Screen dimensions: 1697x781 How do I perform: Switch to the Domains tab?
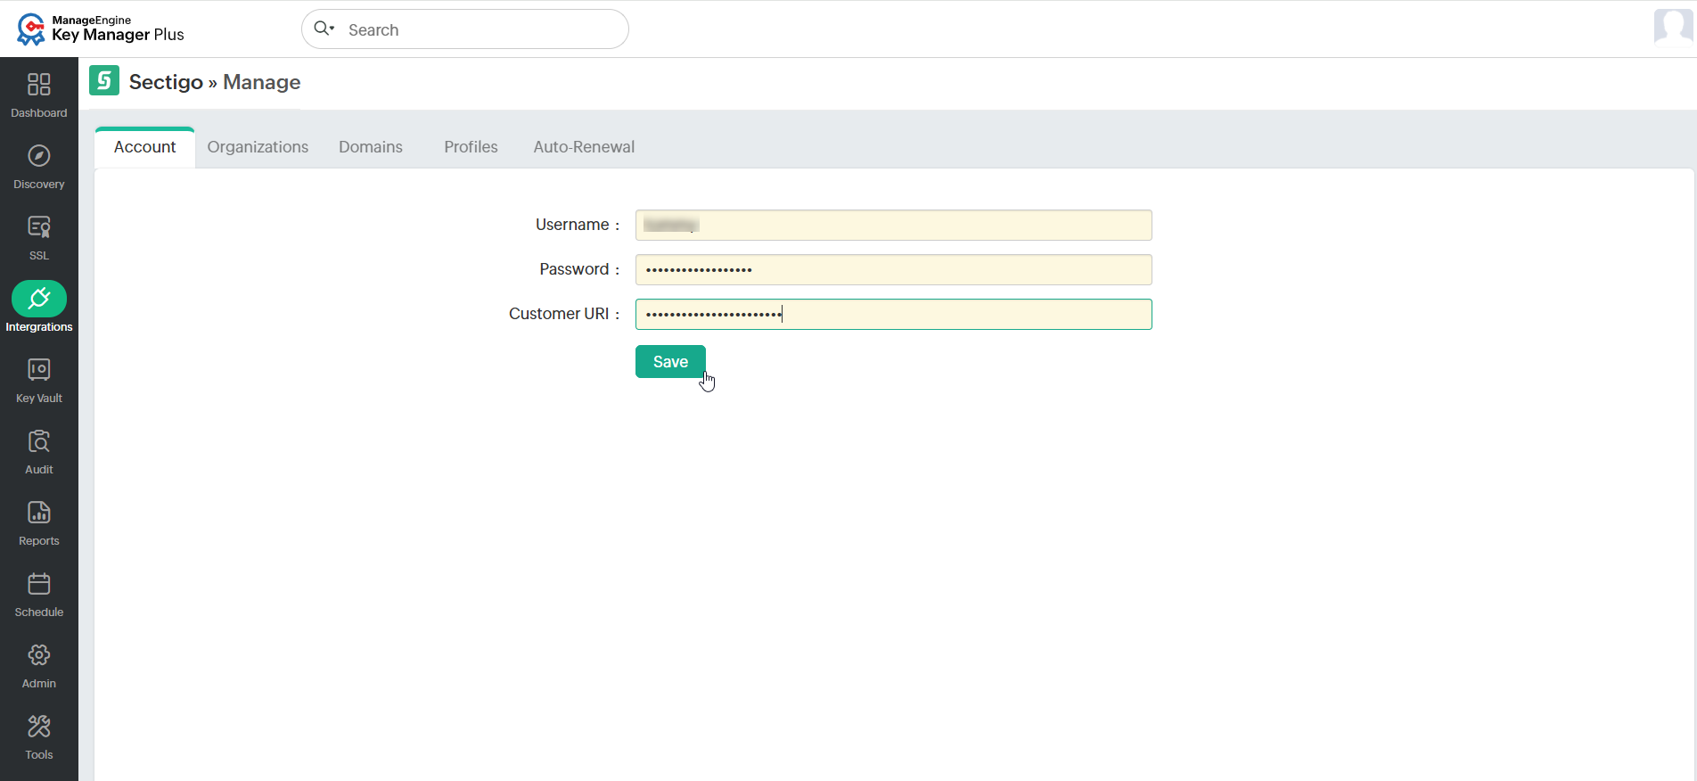coord(371,147)
